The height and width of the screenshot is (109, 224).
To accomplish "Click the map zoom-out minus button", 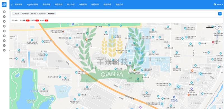I will coord(217,39).
